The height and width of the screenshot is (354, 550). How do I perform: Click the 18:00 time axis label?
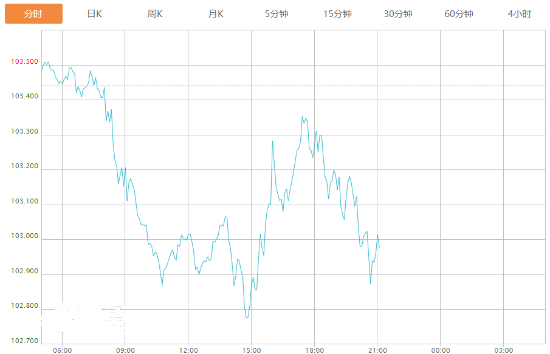[315, 350]
